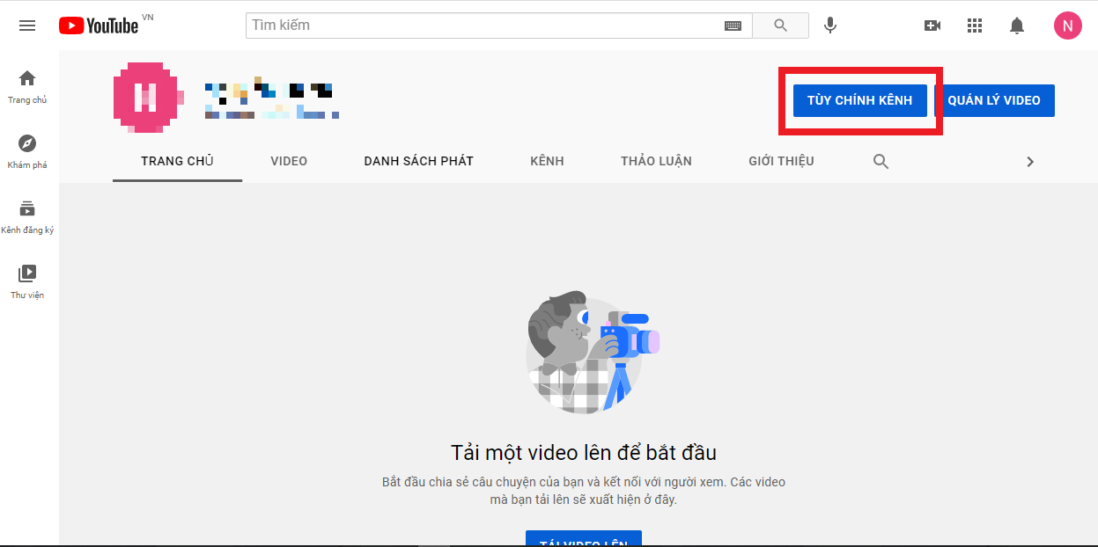
Task: Open the channel search magnifier in tab bar
Action: click(881, 161)
